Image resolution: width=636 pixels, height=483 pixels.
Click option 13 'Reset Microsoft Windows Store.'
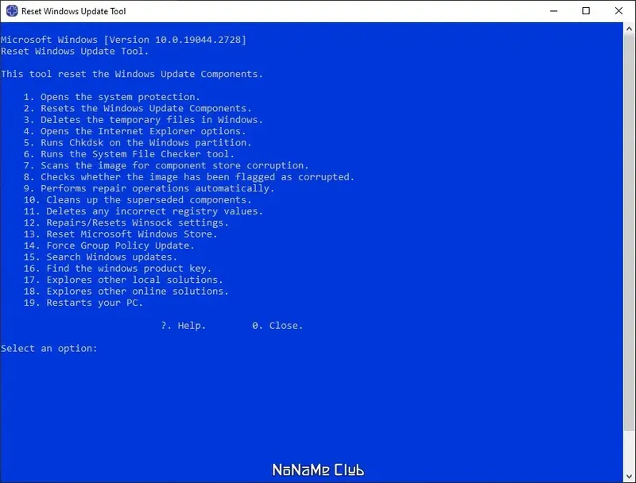coord(121,234)
